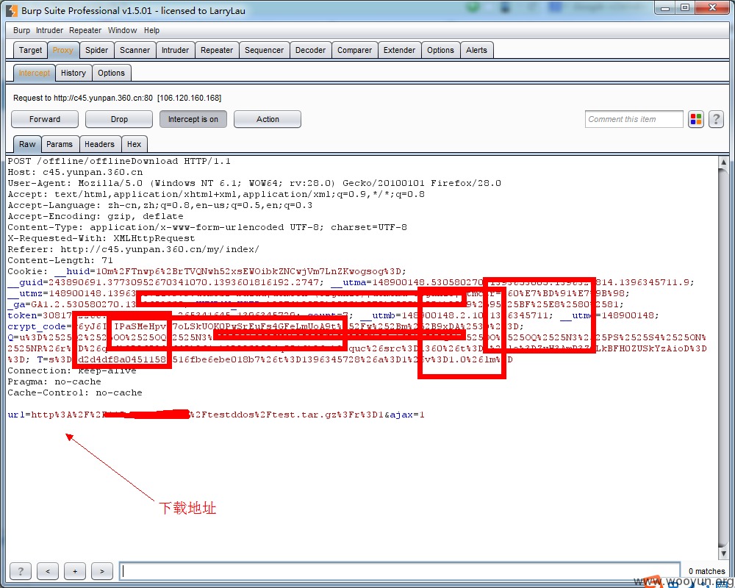Click the scrollbar up arrow in request pane
Viewport: 735px width, 588px height.
point(723,162)
